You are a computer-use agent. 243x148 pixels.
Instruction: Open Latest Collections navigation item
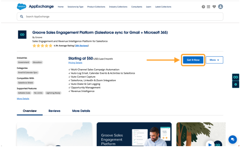point(163,7)
